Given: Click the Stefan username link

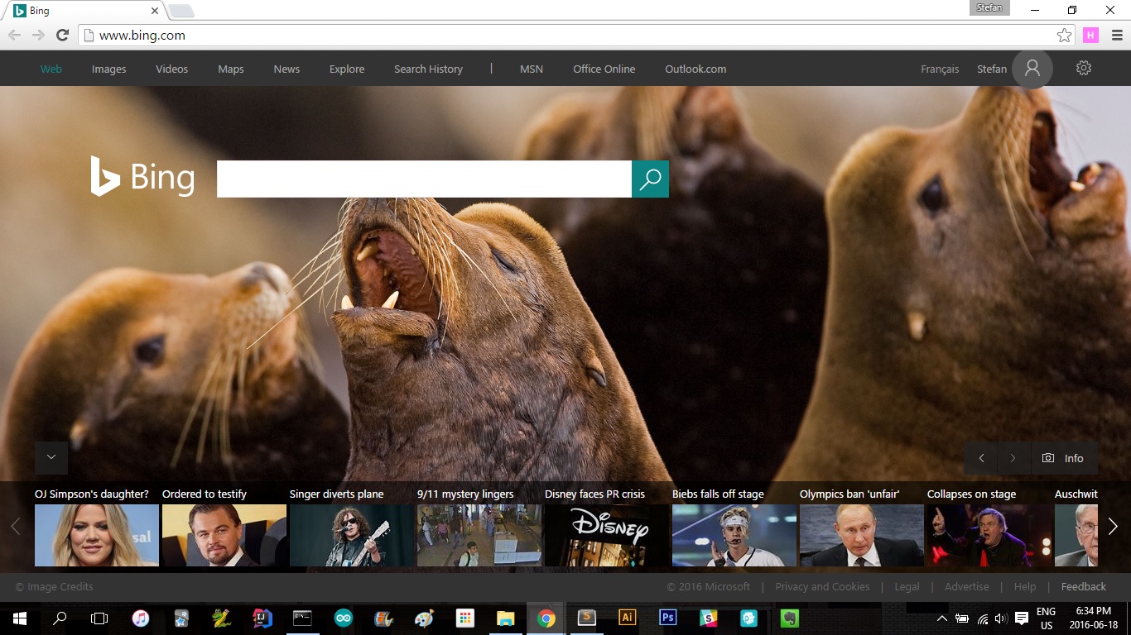Looking at the screenshot, I should tap(992, 69).
